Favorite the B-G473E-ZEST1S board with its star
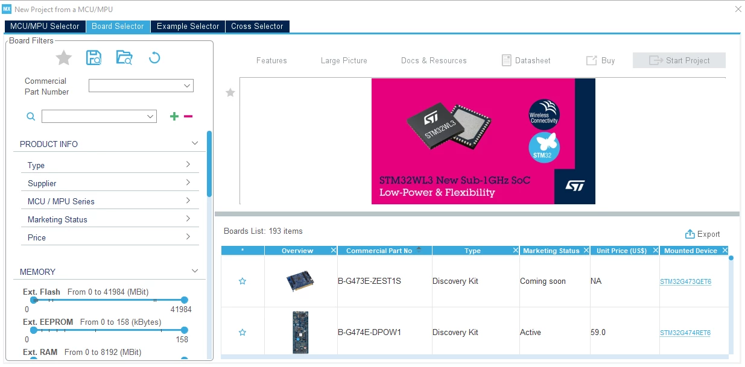Image resolution: width=745 pixels, height=367 pixels. coord(243,281)
